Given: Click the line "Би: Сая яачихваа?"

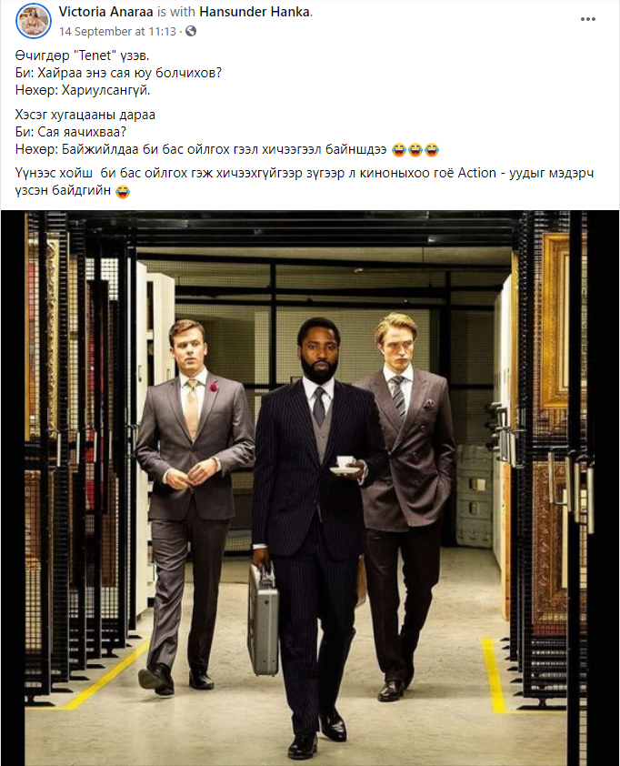Looking at the screenshot, I should [x=71, y=132].
